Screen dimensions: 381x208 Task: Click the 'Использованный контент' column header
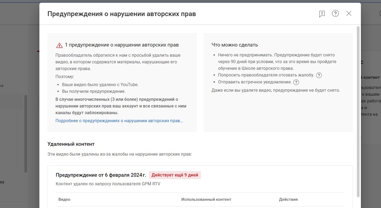pos(206,199)
